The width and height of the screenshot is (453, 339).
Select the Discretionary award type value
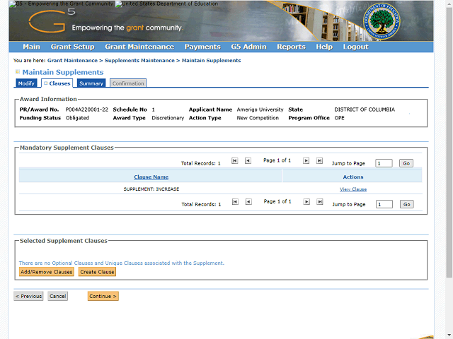pos(168,118)
